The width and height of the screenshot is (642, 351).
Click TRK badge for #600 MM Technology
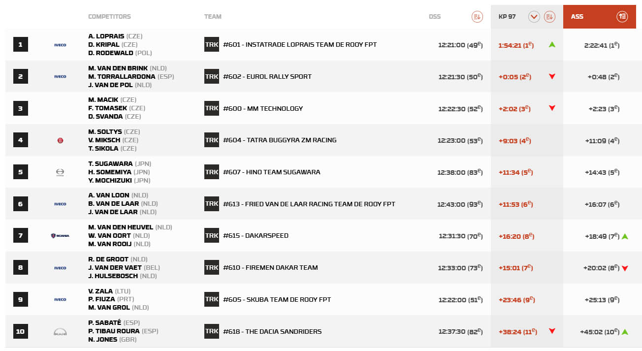212,108
